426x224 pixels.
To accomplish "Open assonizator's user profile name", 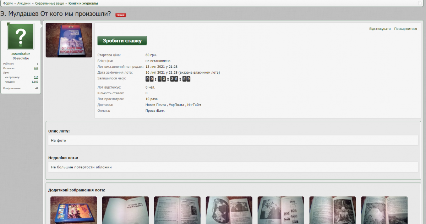I will (21, 54).
